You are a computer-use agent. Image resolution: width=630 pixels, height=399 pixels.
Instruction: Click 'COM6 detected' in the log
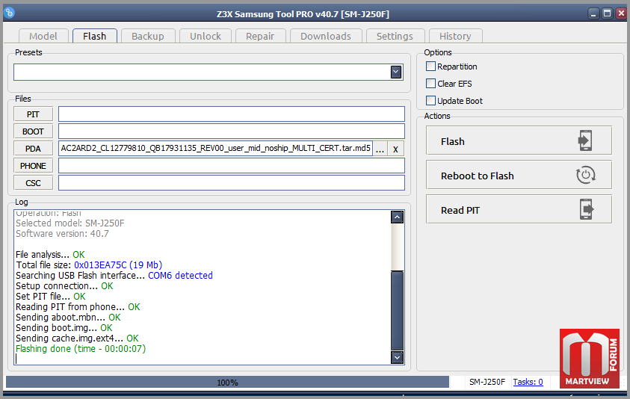180,276
